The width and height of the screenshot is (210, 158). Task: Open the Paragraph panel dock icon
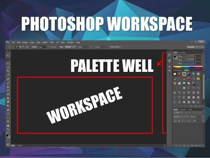170,71
